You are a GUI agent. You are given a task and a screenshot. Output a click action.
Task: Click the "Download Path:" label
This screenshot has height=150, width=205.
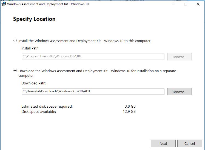(34, 83)
